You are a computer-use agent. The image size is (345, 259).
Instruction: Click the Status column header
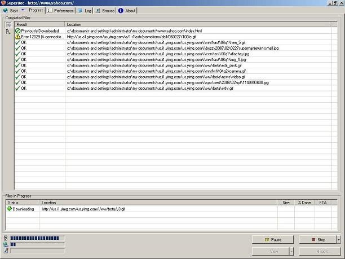coord(23,203)
